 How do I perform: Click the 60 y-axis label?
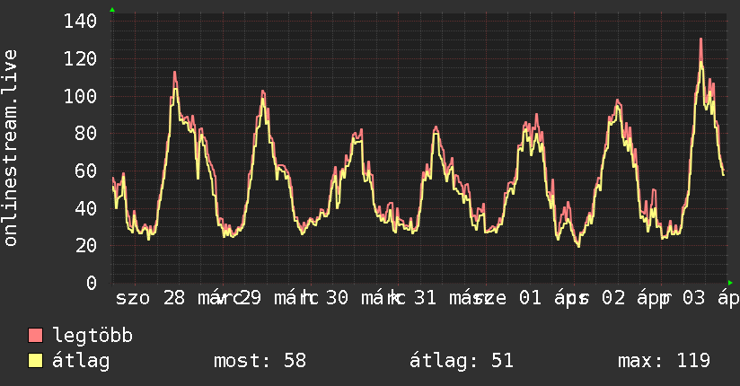86,171
